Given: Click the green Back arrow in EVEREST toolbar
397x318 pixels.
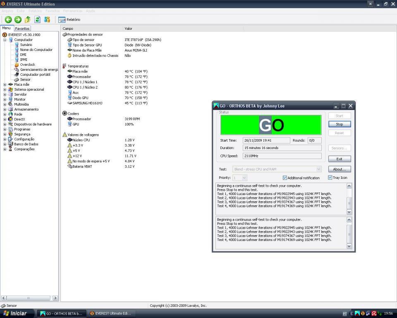Looking at the screenshot, I should click(8, 19).
